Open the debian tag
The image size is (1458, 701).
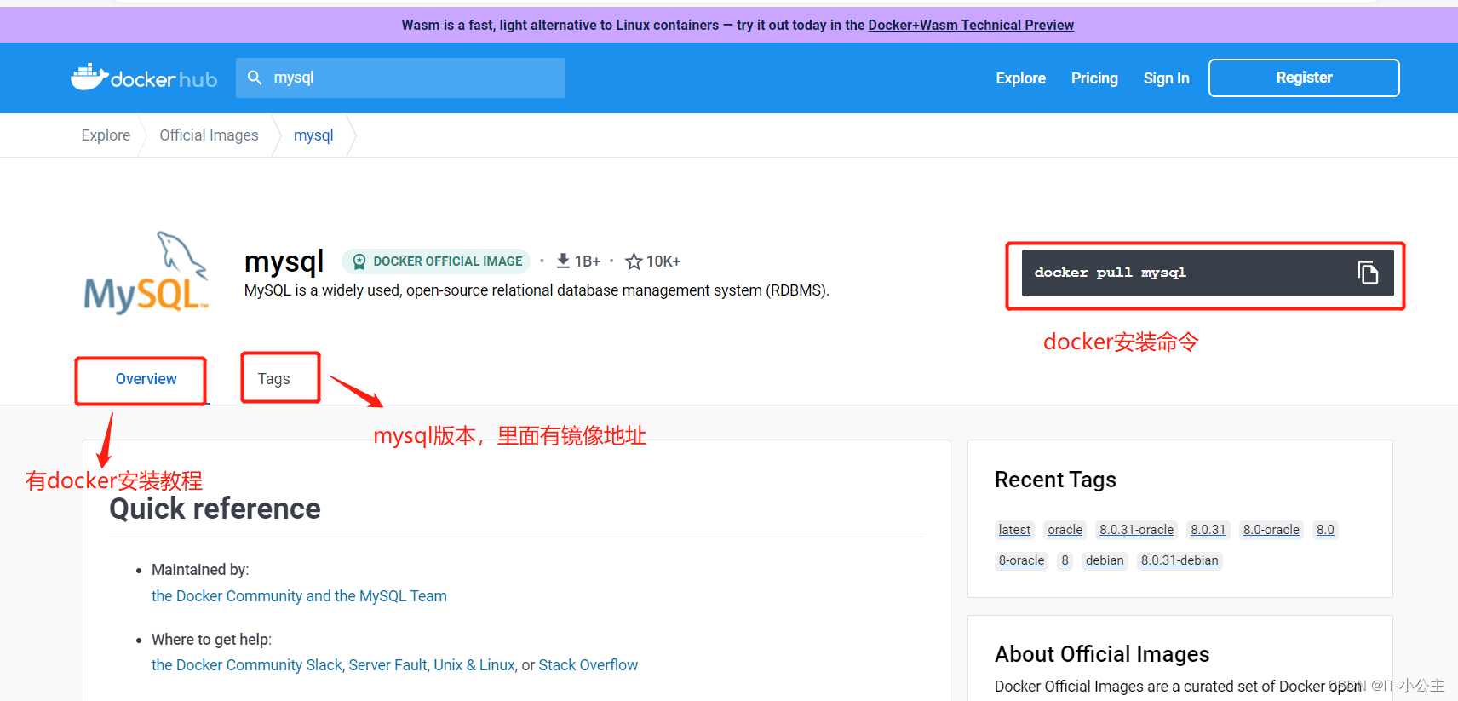1105,560
